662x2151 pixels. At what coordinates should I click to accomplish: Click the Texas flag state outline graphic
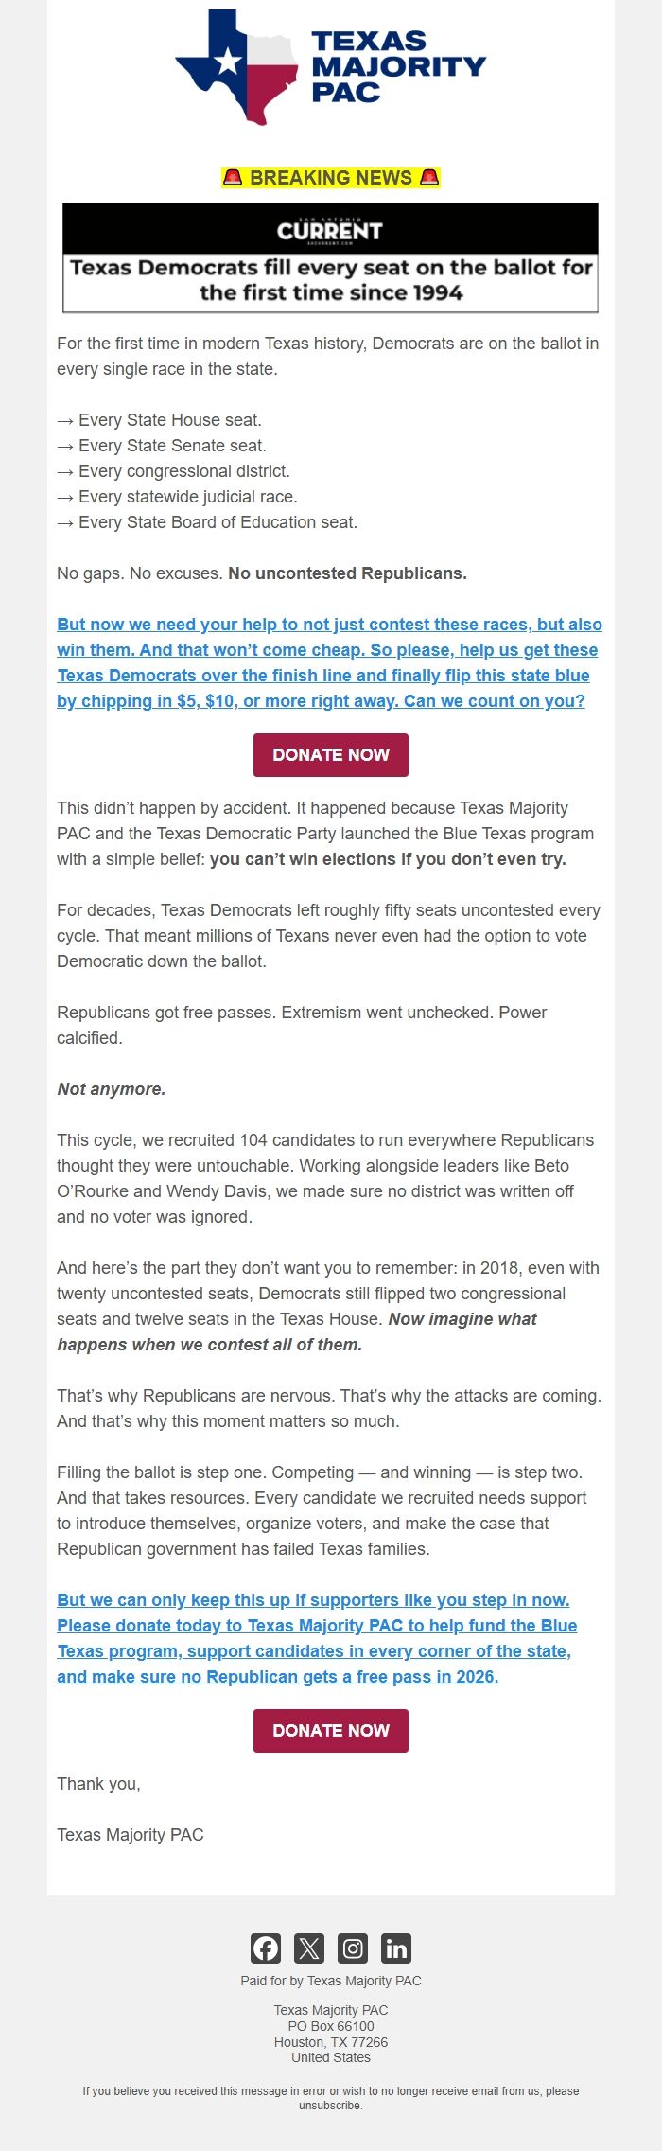coord(235,66)
